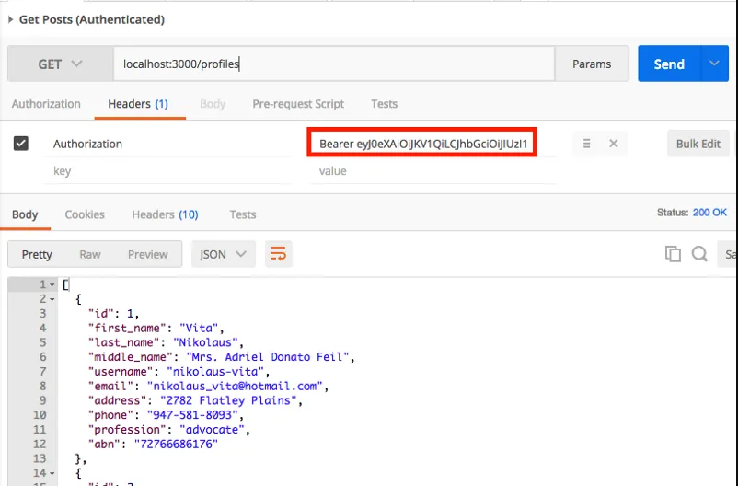Open the Params button

click(x=592, y=64)
